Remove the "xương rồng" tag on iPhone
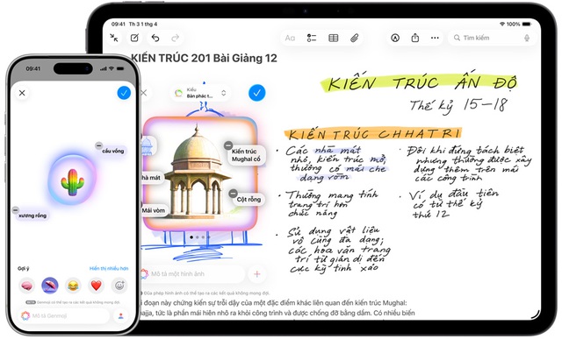The image size is (562, 339). point(15,210)
